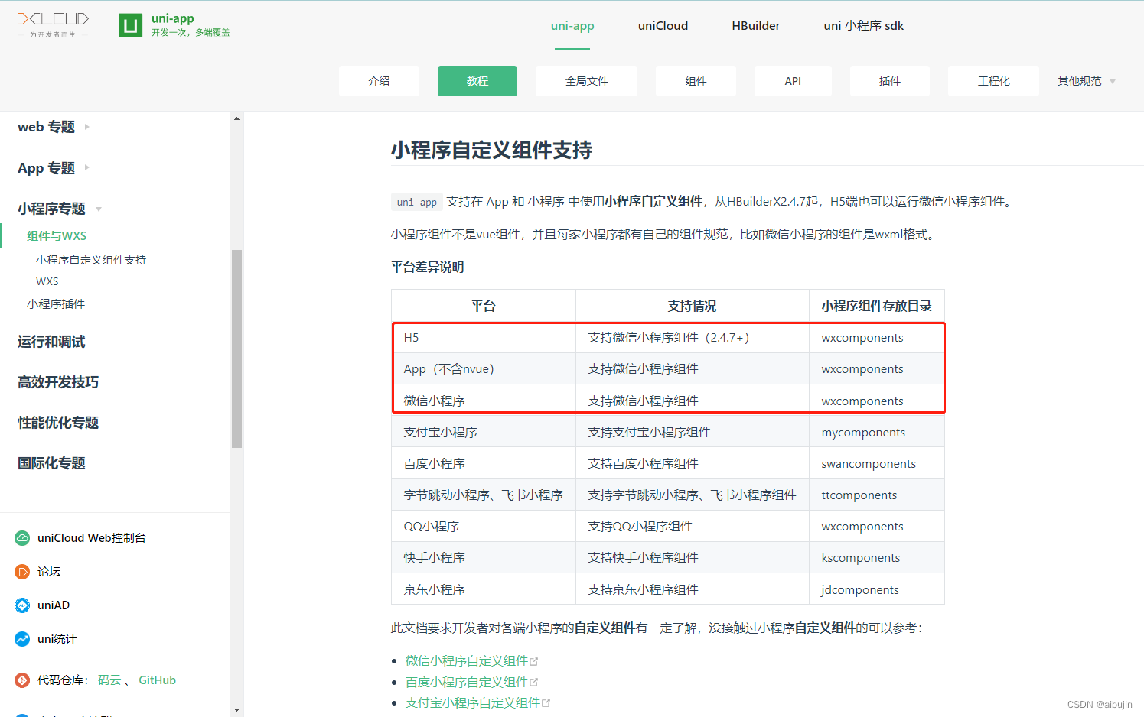Viewport: 1144px width, 717px height.
Task: Select the 教程 navigation tab
Action: 477,81
